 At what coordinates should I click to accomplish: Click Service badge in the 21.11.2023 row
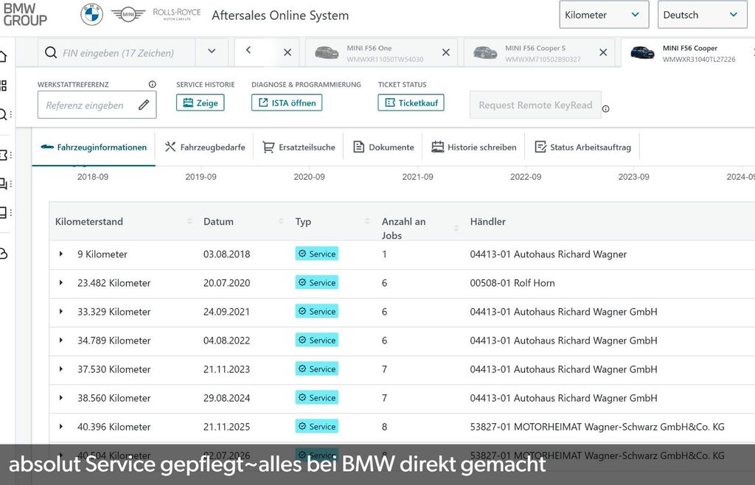coord(317,369)
